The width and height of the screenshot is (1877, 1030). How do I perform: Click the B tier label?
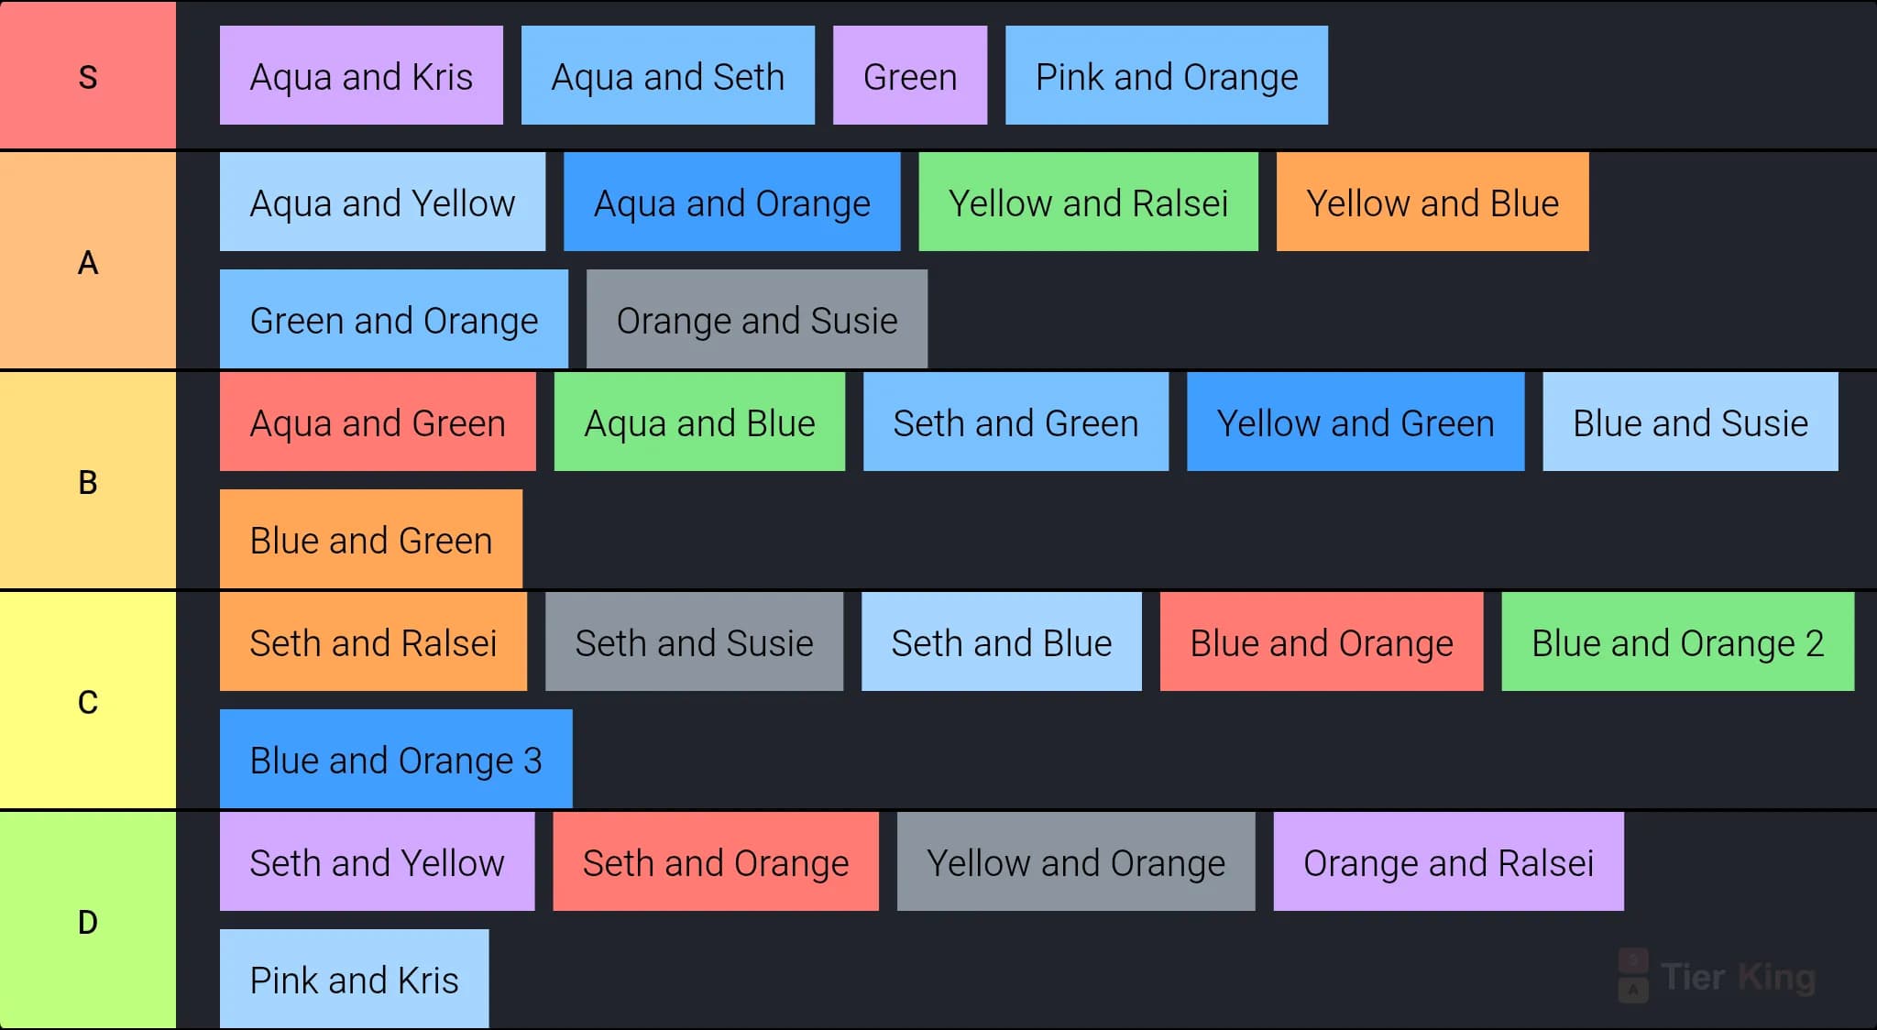88,481
